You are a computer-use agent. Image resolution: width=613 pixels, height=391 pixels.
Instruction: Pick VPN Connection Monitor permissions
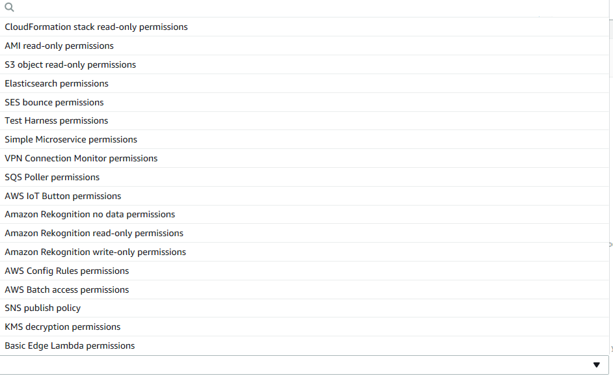click(81, 159)
